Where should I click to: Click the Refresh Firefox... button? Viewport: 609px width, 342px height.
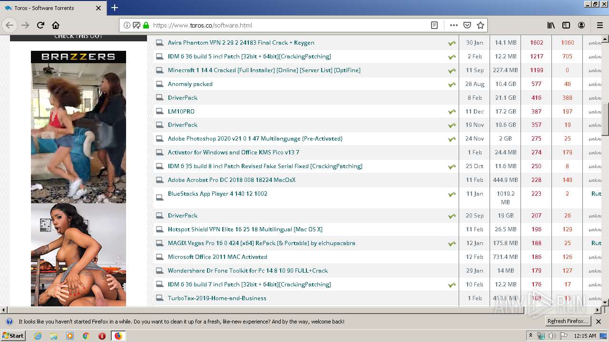coord(568,321)
